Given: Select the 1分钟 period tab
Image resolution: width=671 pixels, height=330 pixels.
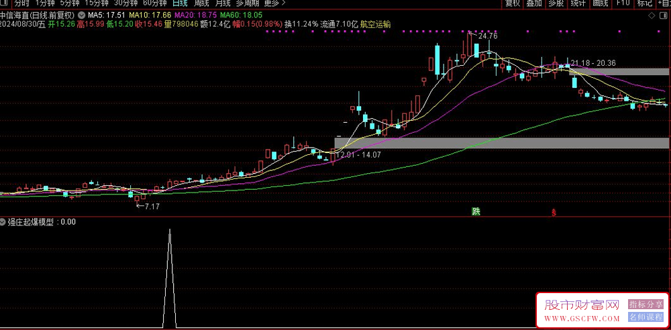Looking at the screenshot, I should coord(45,3).
